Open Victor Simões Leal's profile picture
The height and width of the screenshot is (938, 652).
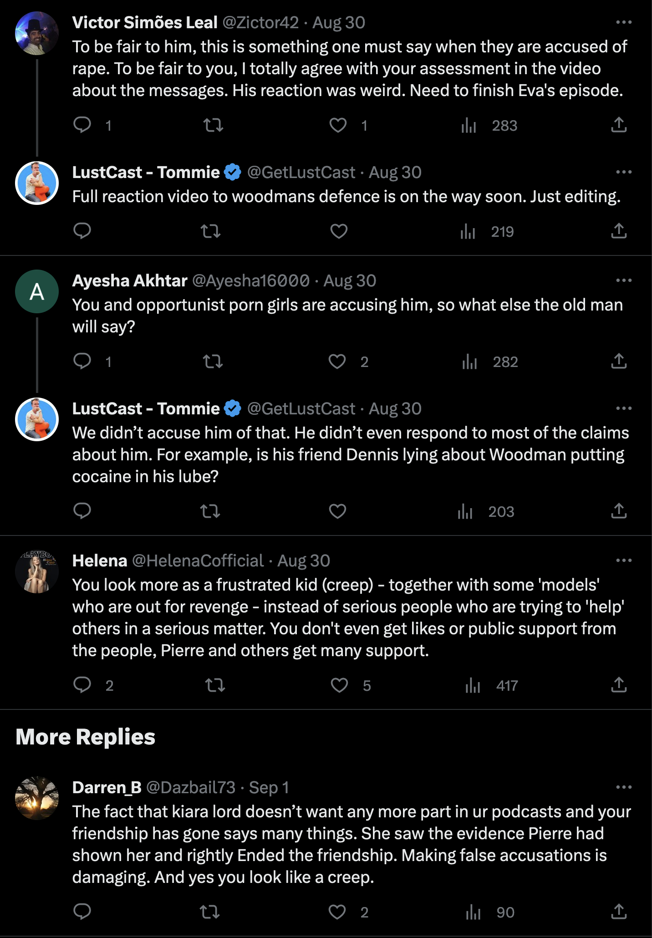tap(37, 33)
